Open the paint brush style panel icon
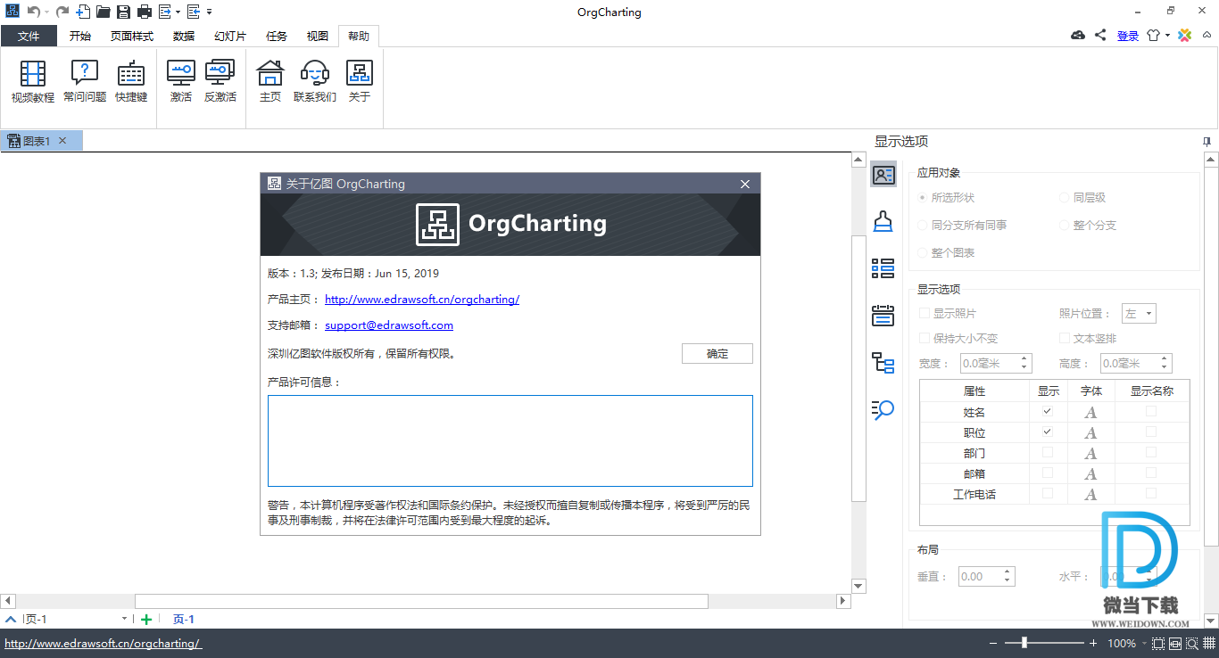The width and height of the screenshot is (1219, 658). [883, 221]
